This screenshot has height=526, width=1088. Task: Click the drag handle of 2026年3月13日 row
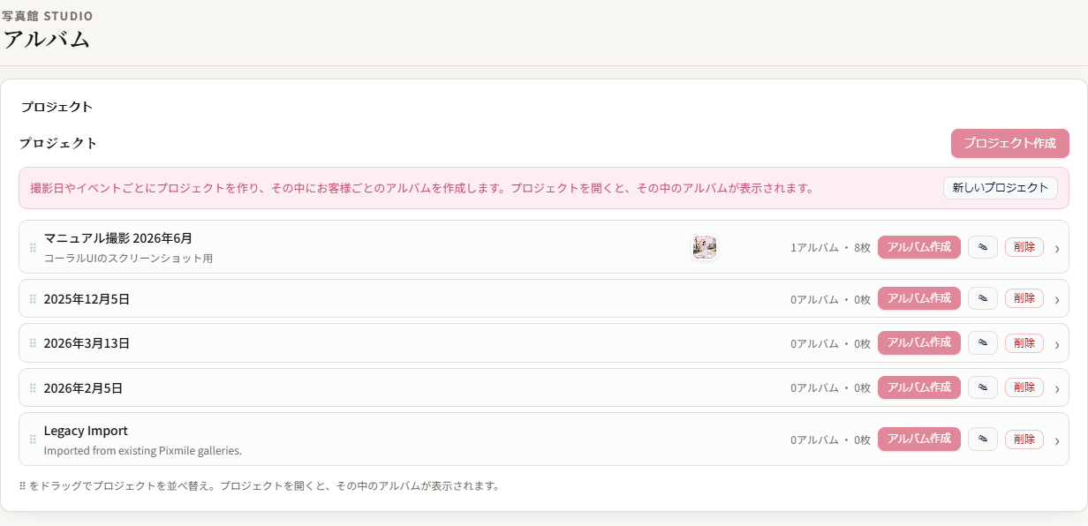(x=33, y=343)
